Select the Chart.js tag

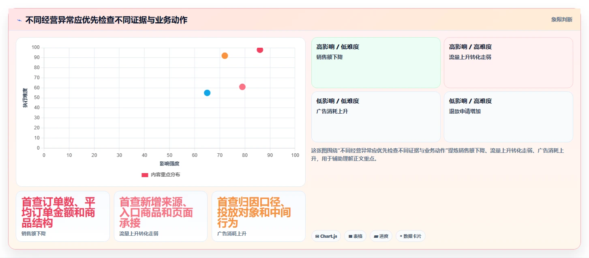click(326, 236)
